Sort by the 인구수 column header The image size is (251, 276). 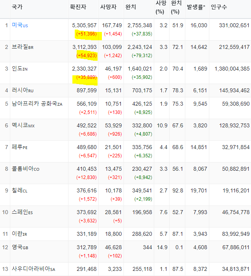(219, 7)
